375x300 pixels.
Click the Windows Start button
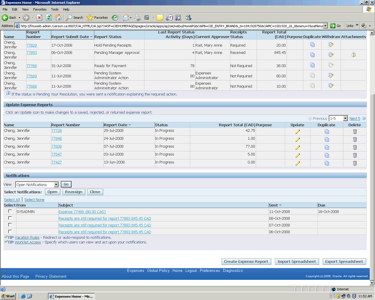[x=8, y=296]
